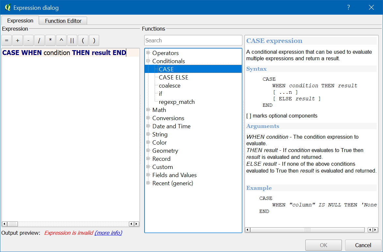Expand the String group
The width and height of the screenshot is (383, 252).
click(148, 134)
